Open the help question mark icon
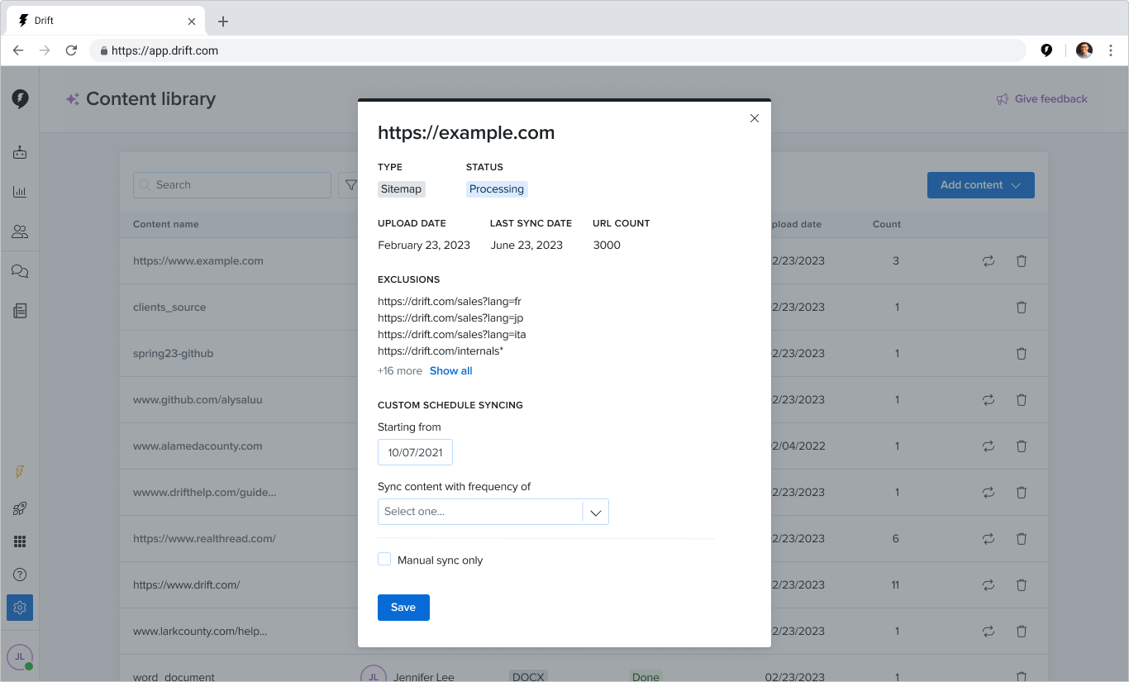This screenshot has height=682, width=1129. 20,575
